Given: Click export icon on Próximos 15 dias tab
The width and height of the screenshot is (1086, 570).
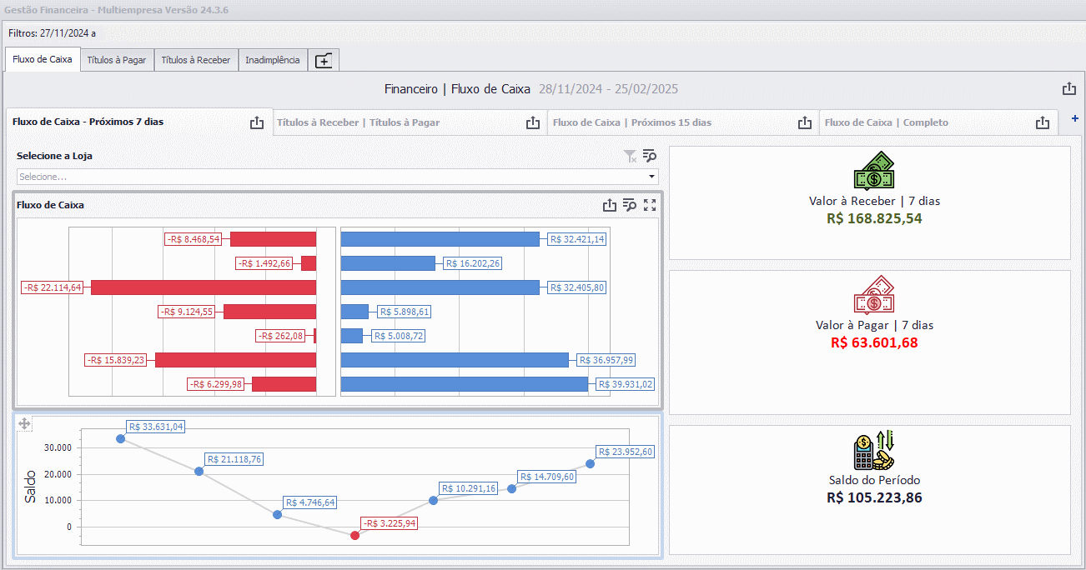Looking at the screenshot, I should coord(805,122).
